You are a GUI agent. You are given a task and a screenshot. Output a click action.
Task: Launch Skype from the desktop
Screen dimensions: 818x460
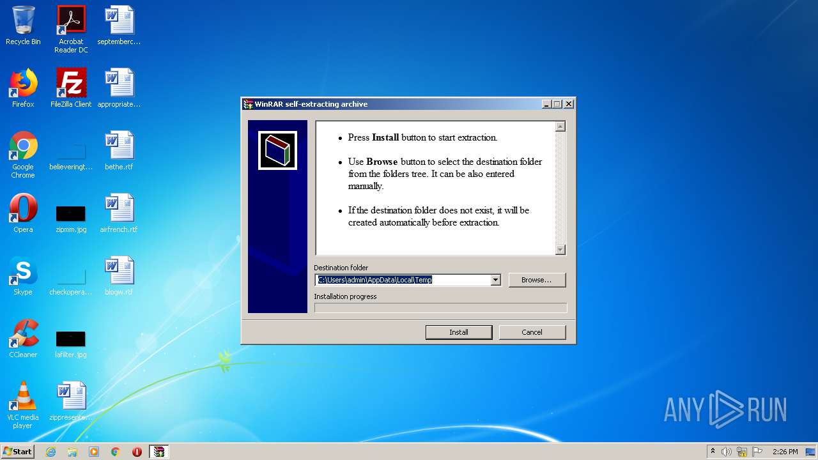23,276
